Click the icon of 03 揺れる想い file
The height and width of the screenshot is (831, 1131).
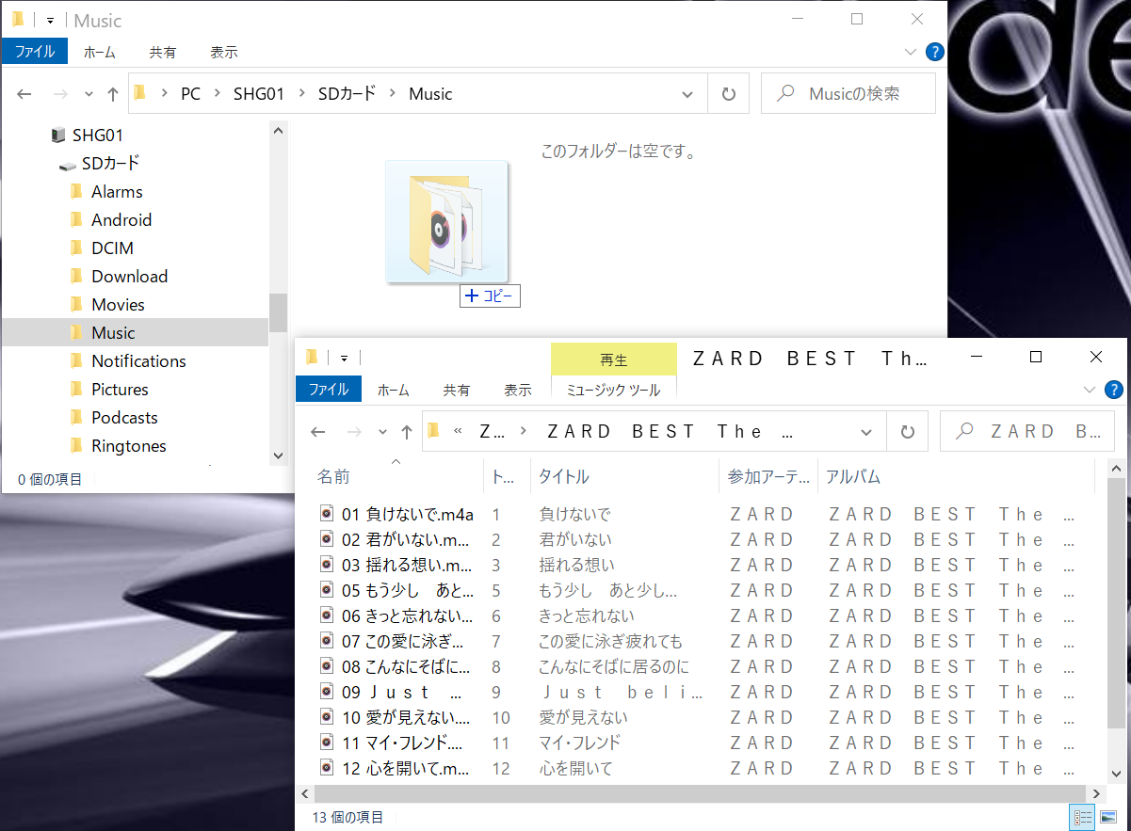point(327,565)
